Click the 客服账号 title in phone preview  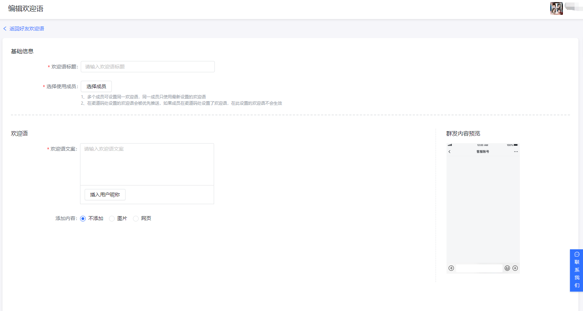pos(482,152)
